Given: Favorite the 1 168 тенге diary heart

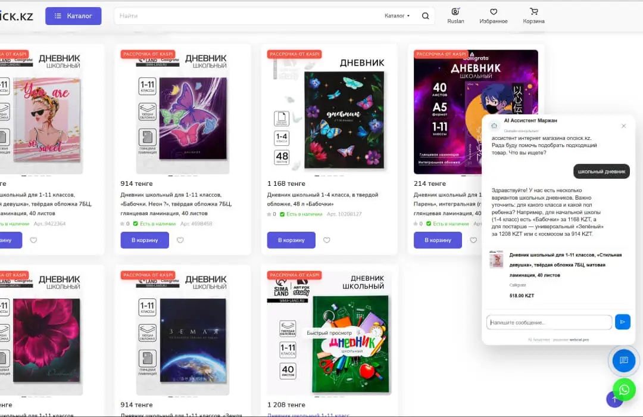Looking at the screenshot, I should tap(326, 240).
